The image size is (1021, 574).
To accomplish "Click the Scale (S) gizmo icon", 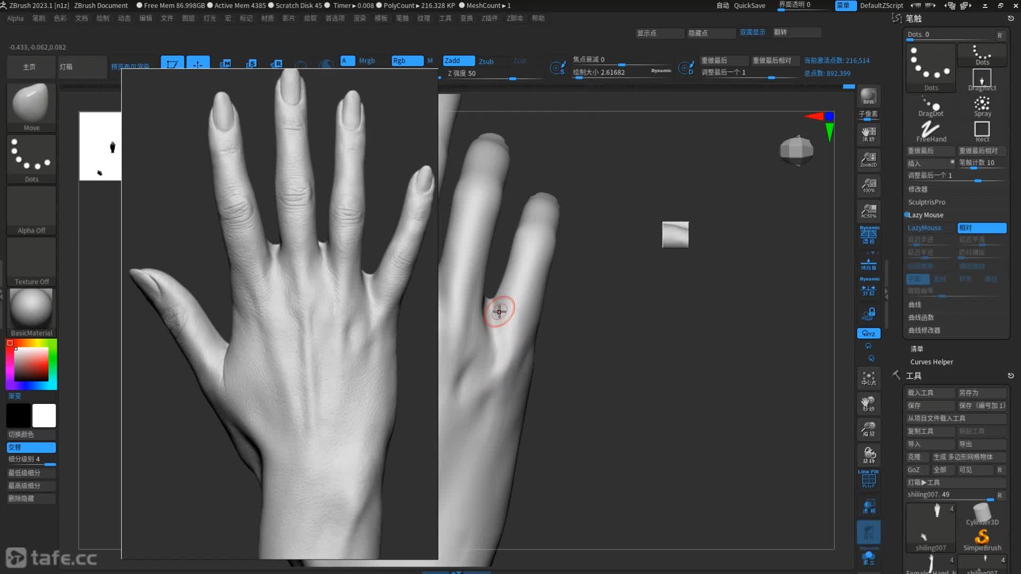I will pyautogui.click(x=251, y=63).
